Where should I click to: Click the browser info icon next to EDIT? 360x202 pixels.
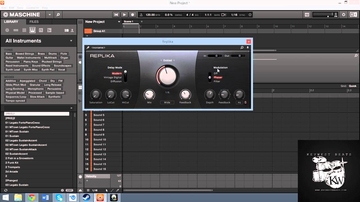[x=62, y=190]
